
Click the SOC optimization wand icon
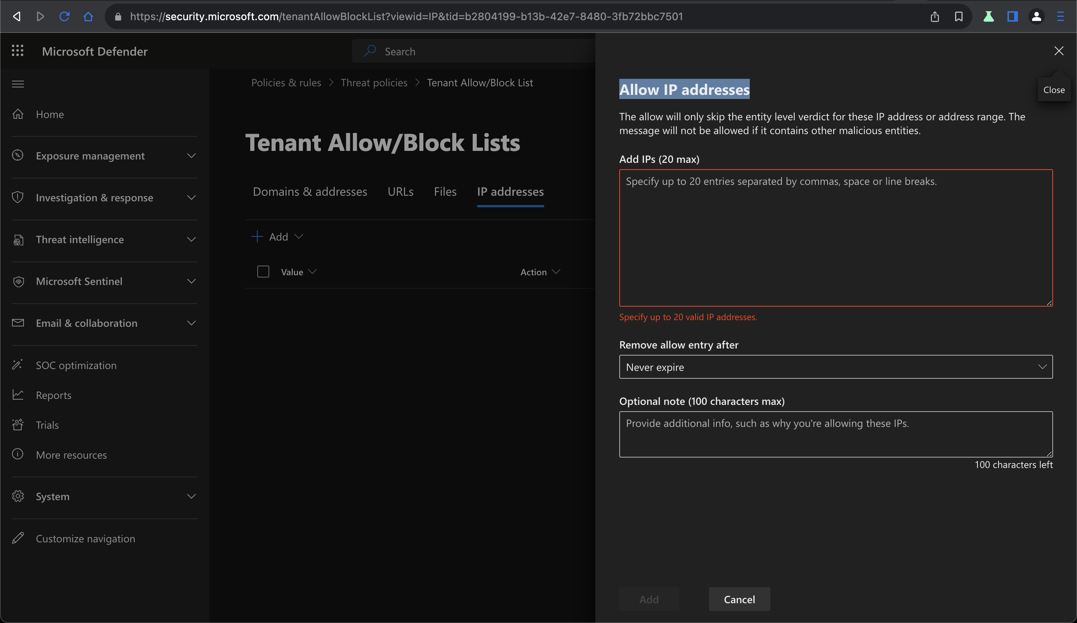[x=18, y=365]
